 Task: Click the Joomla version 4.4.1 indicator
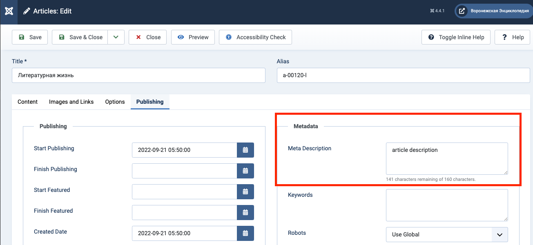tap(437, 11)
